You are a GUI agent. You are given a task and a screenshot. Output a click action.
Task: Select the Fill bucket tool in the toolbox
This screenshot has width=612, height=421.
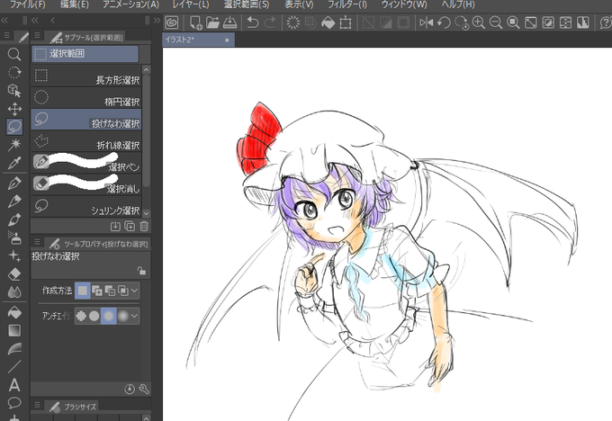click(14, 312)
